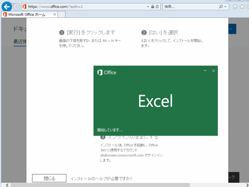Click the [実行] をクリックします heading

click(x=91, y=32)
